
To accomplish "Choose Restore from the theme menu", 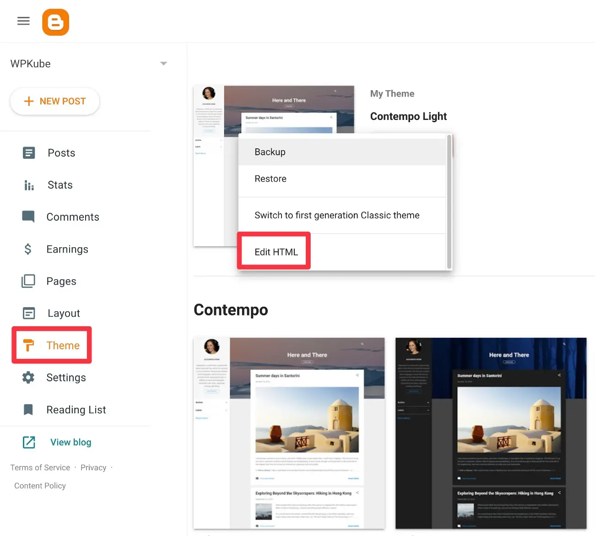I will point(342,179).
